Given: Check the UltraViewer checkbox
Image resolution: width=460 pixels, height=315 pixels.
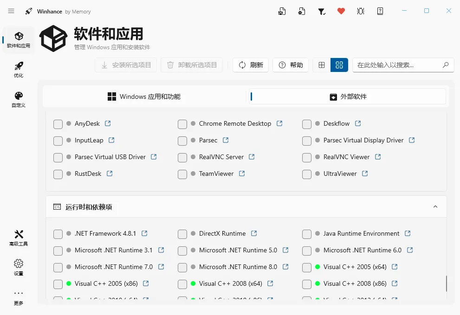Looking at the screenshot, I should point(306,174).
